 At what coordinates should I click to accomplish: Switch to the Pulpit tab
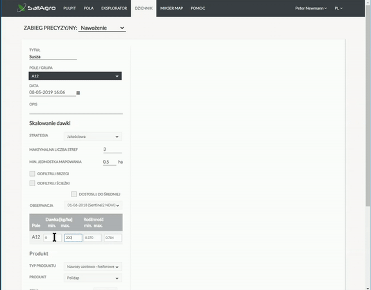(70, 8)
